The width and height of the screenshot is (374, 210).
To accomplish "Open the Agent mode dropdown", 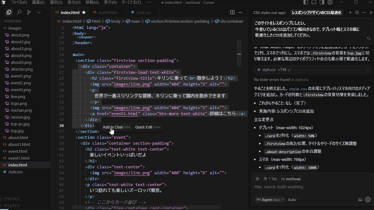I will click(x=270, y=200).
